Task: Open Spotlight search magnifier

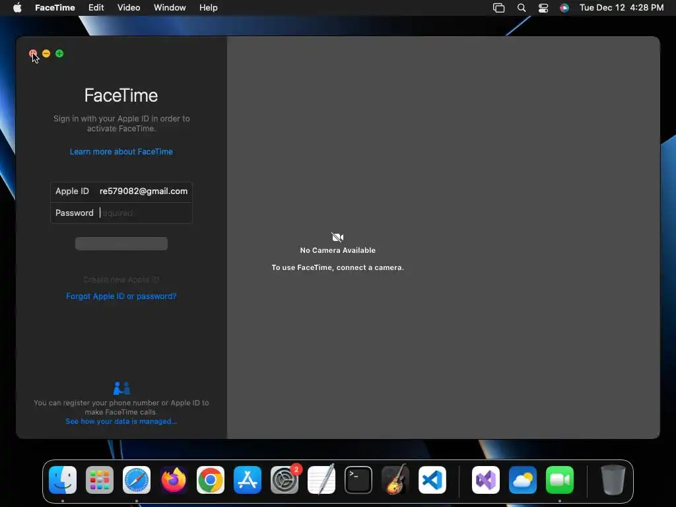Action: click(x=522, y=8)
